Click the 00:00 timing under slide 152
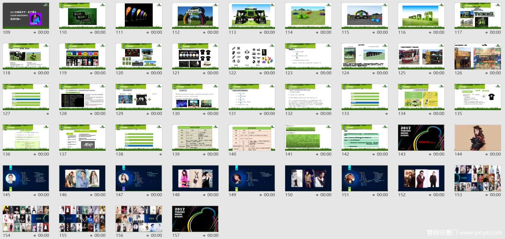 pyautogui.click(x=439, y=195)
